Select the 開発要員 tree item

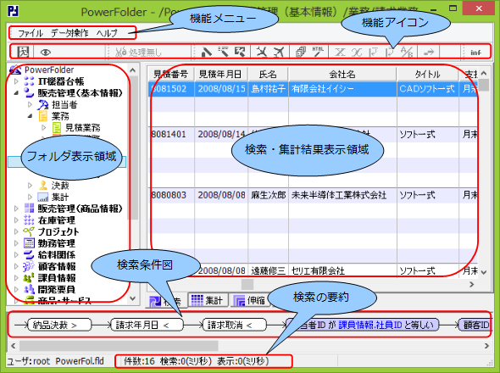coord(57,289)
